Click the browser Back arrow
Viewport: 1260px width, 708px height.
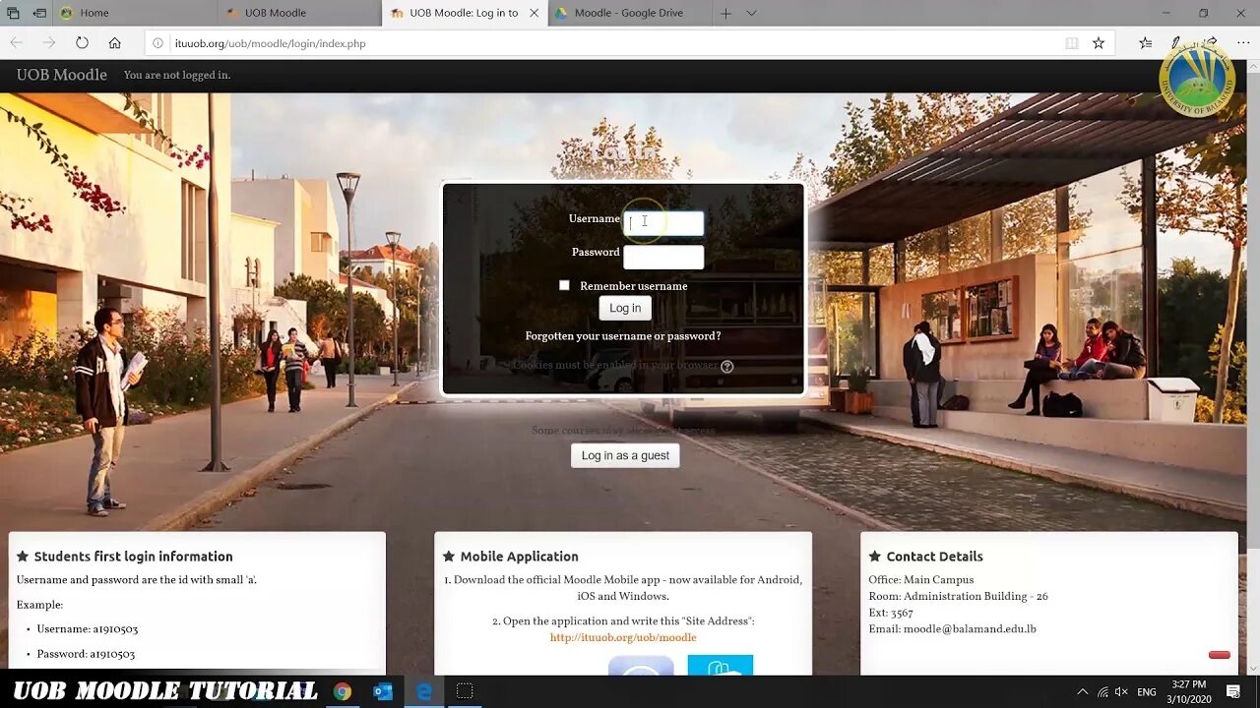pos(16,43)
